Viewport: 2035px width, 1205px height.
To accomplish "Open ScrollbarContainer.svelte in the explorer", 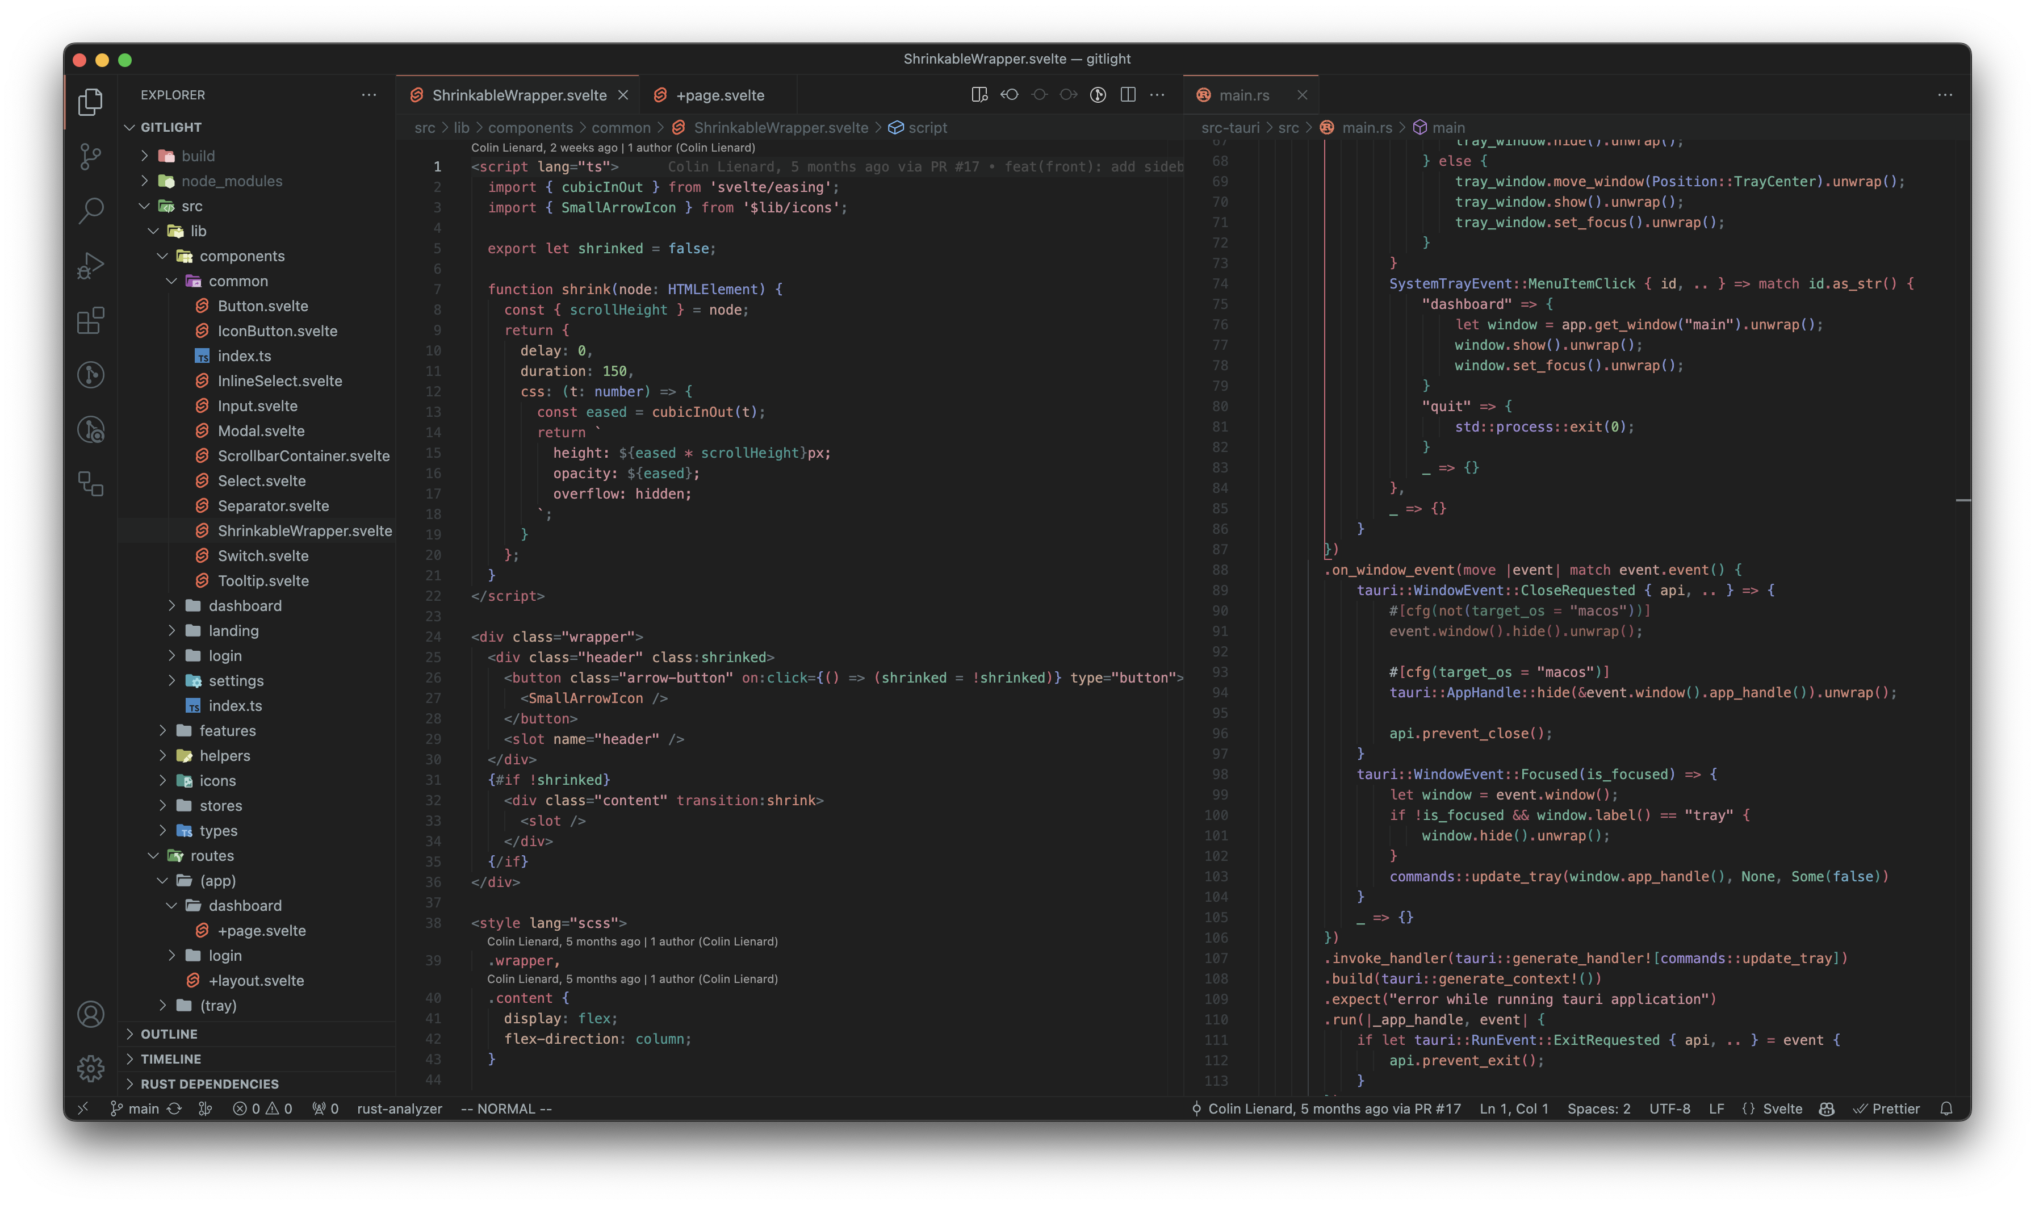I will click(x=303, y=455).
